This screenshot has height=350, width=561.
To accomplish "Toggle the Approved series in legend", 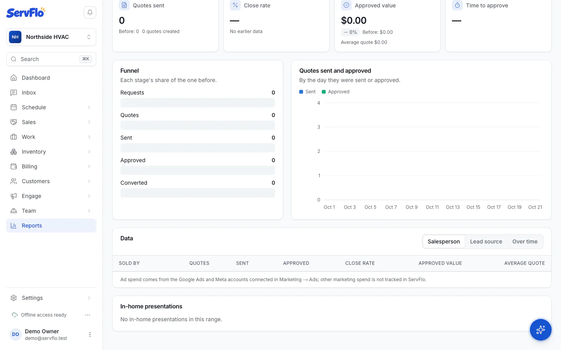I will click(x=336, y=92).
